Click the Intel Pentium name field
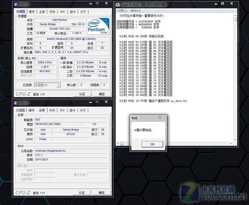Viewport: 249px width, 205px height. 60,20
